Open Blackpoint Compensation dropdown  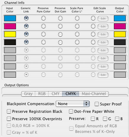tap(72, 104)
